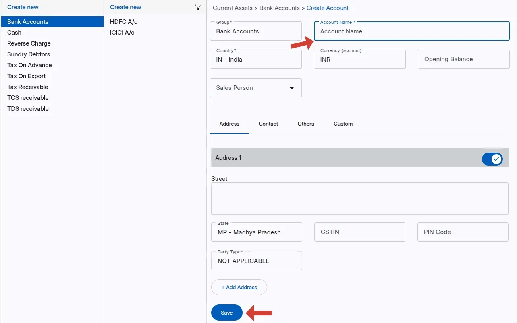
Task: Open the Country field IN - India
Action: click(x=256, y=59)
